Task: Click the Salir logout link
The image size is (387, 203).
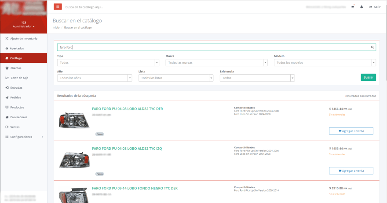Action: [375, 7]
